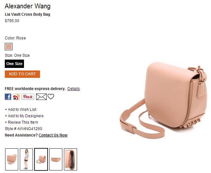Open the delivery Details link

pyautogui.click(x=74, y=89)
